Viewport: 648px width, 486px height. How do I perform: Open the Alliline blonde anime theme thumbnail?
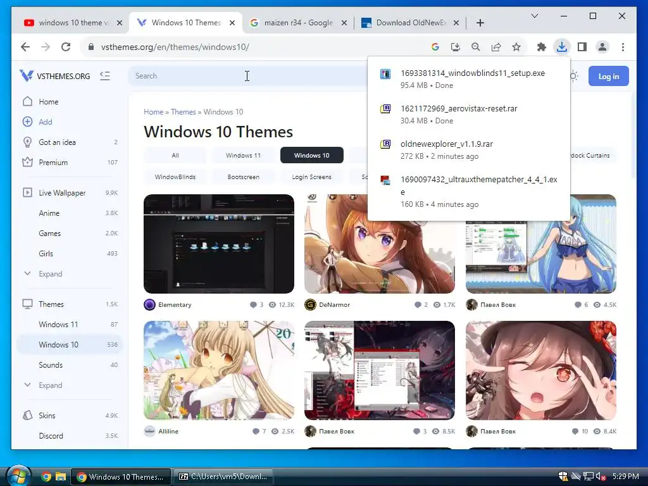point(218,370)
